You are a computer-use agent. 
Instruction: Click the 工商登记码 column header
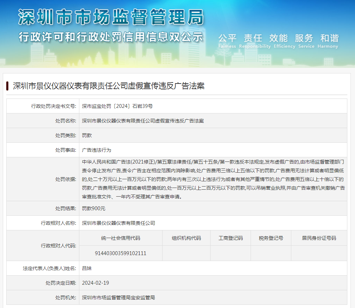(230, 238)
